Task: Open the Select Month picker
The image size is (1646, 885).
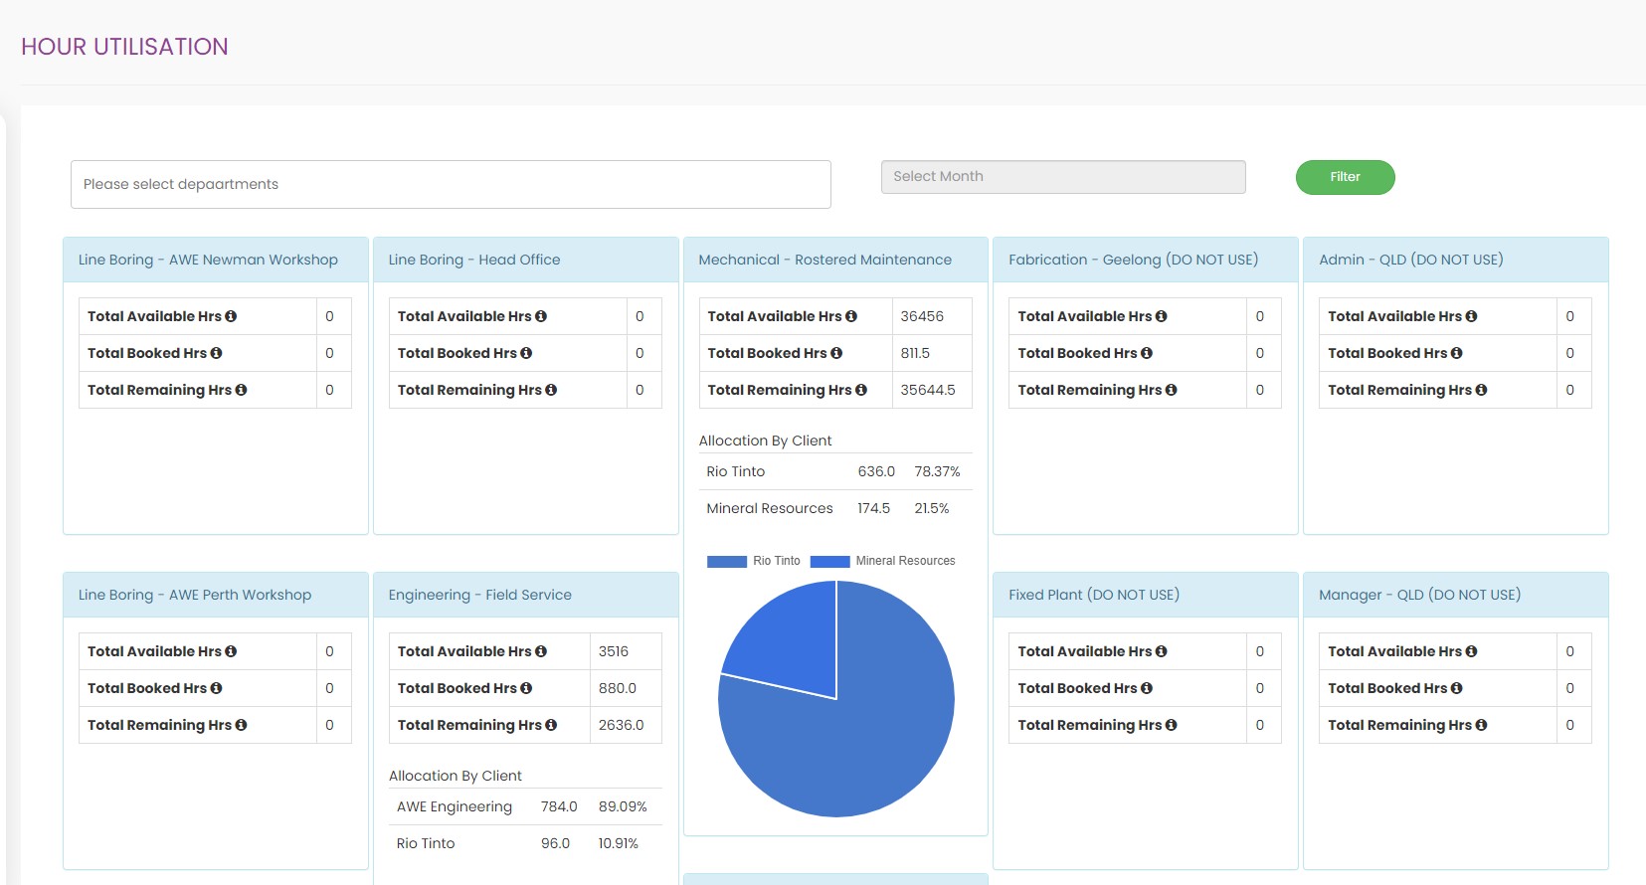Action: [1063, 177]
